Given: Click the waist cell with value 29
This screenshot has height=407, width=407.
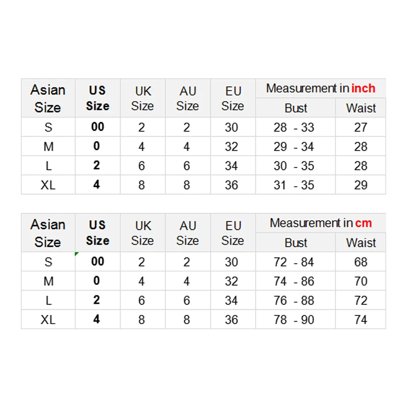Looking at the screenshot, I should [361, 185].
